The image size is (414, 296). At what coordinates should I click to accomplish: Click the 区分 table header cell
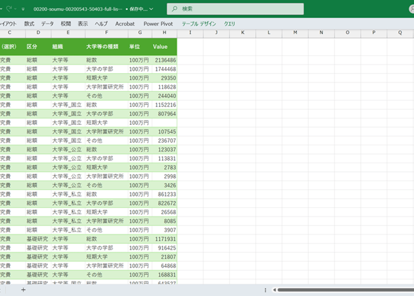[x=38, y=47]
